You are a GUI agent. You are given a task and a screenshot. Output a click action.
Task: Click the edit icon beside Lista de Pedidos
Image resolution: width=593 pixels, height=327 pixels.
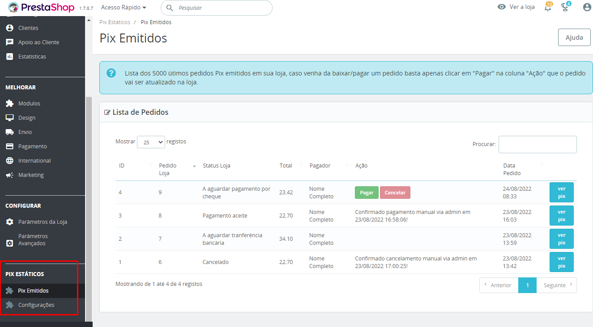click(107, 113)
